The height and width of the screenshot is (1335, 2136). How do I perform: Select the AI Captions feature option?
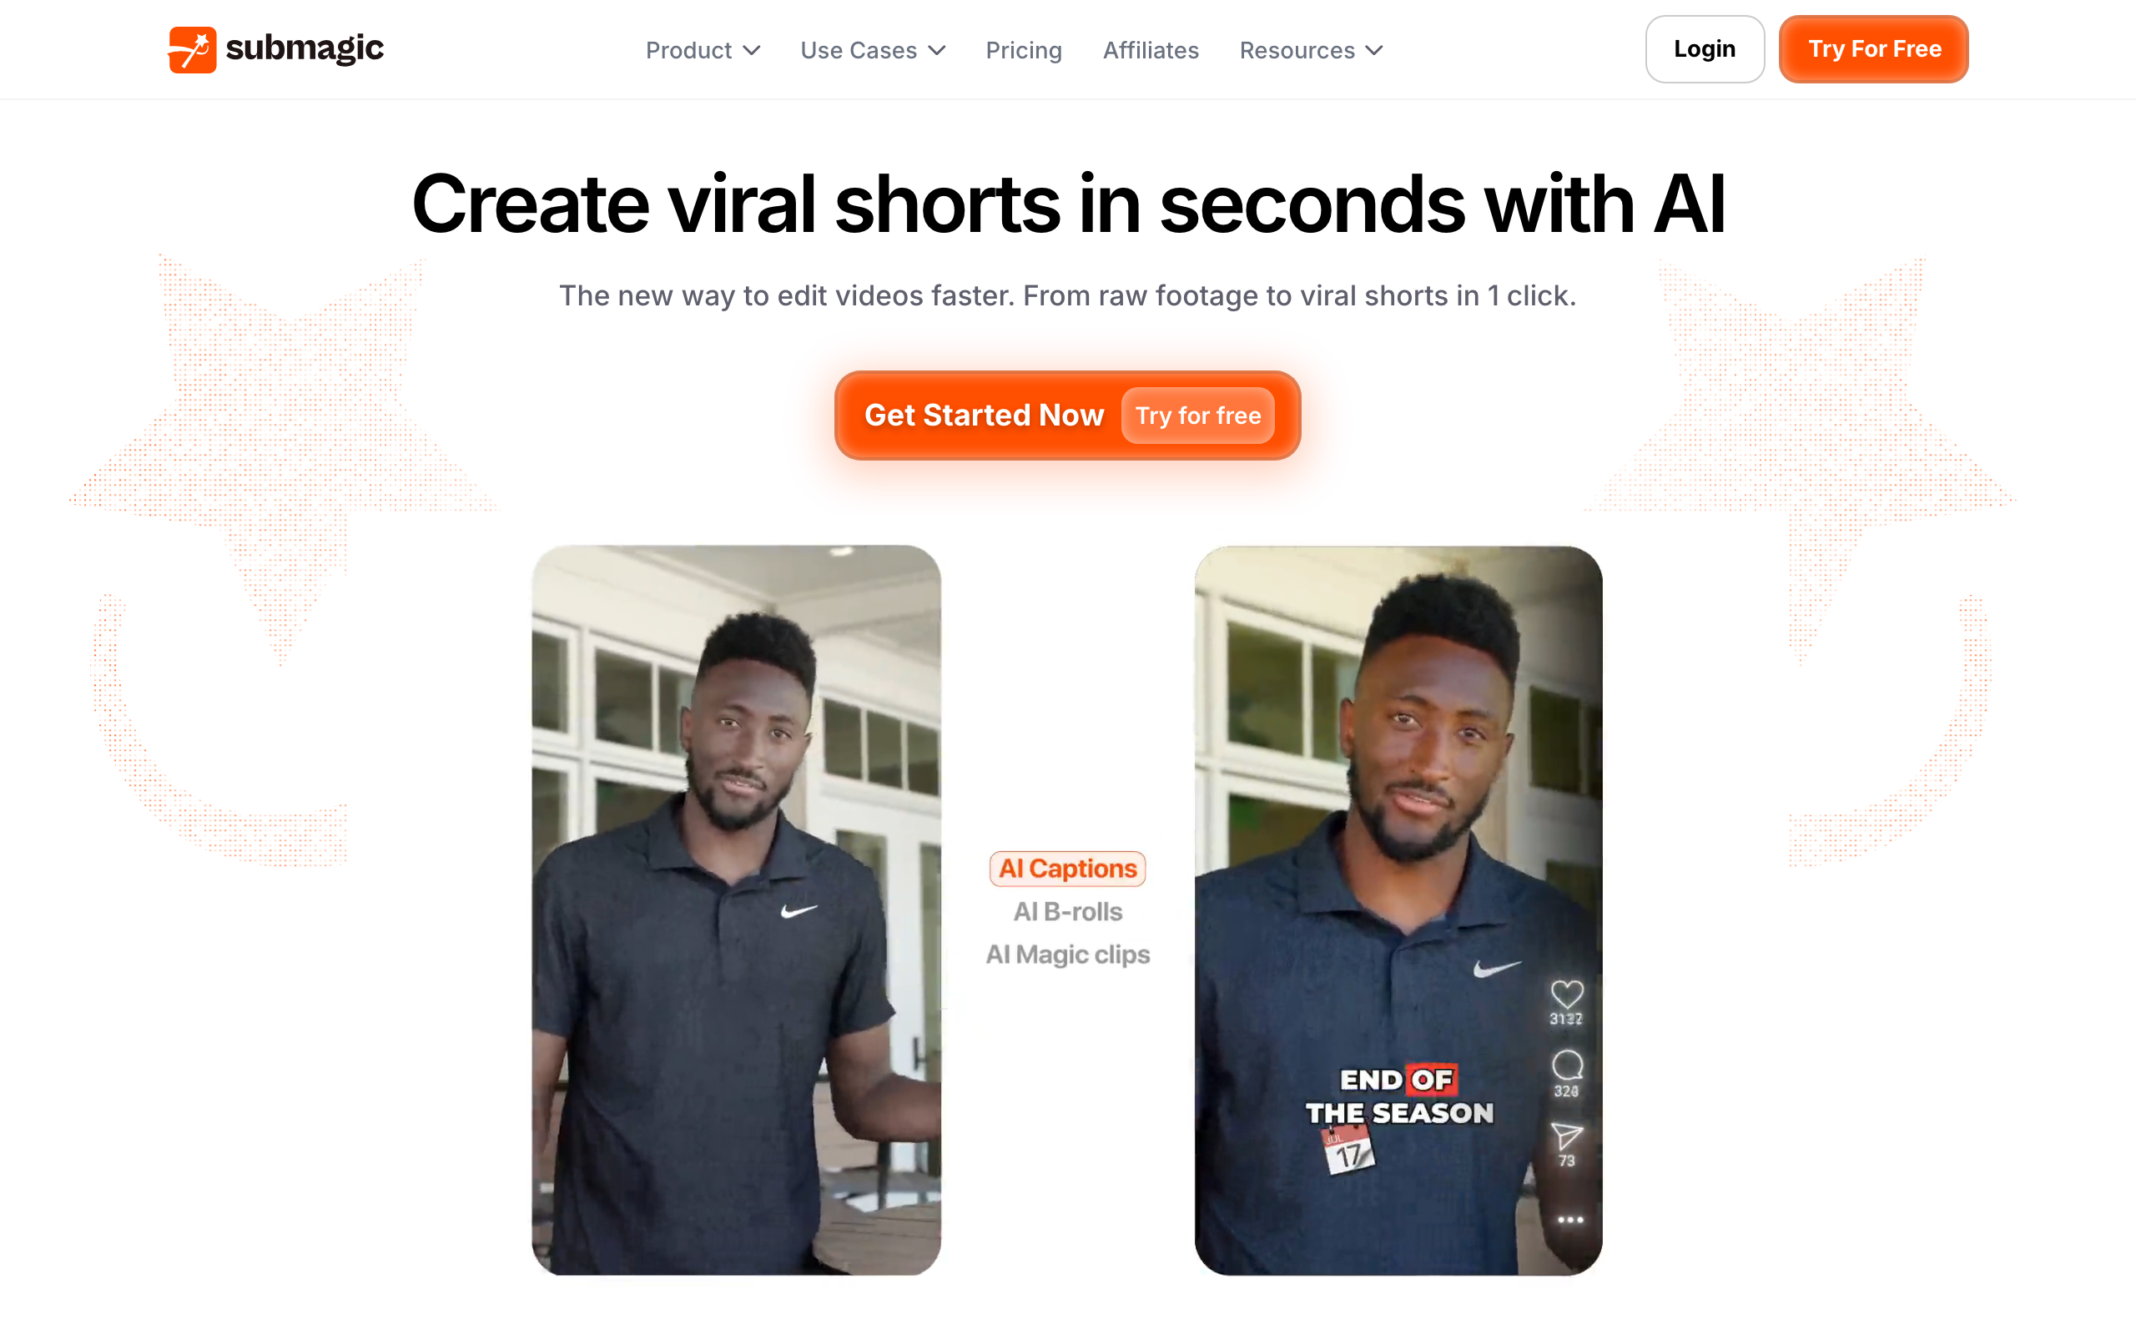click(x=1067, y=868)
